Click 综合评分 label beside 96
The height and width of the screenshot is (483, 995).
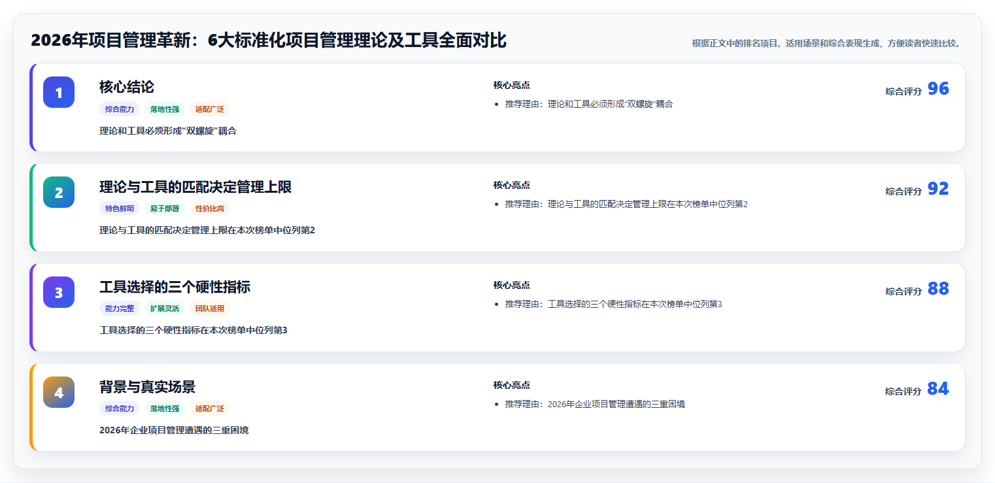903,92
